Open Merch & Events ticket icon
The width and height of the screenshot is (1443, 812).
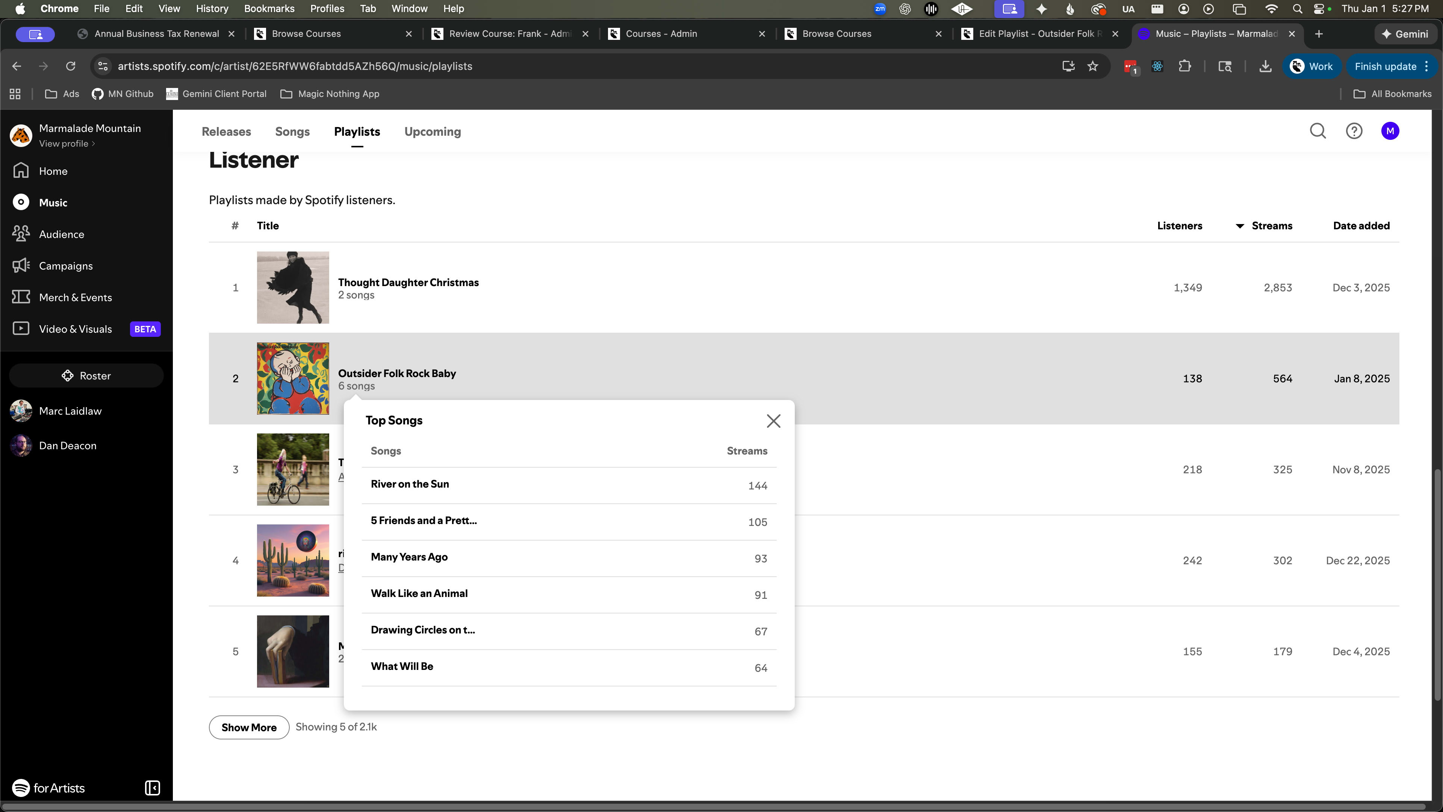click(21, 297)
